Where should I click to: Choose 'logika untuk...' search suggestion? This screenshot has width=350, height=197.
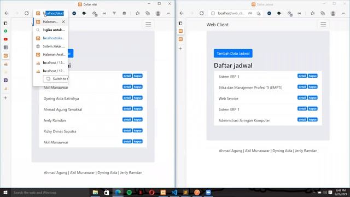tap(50, 30)
